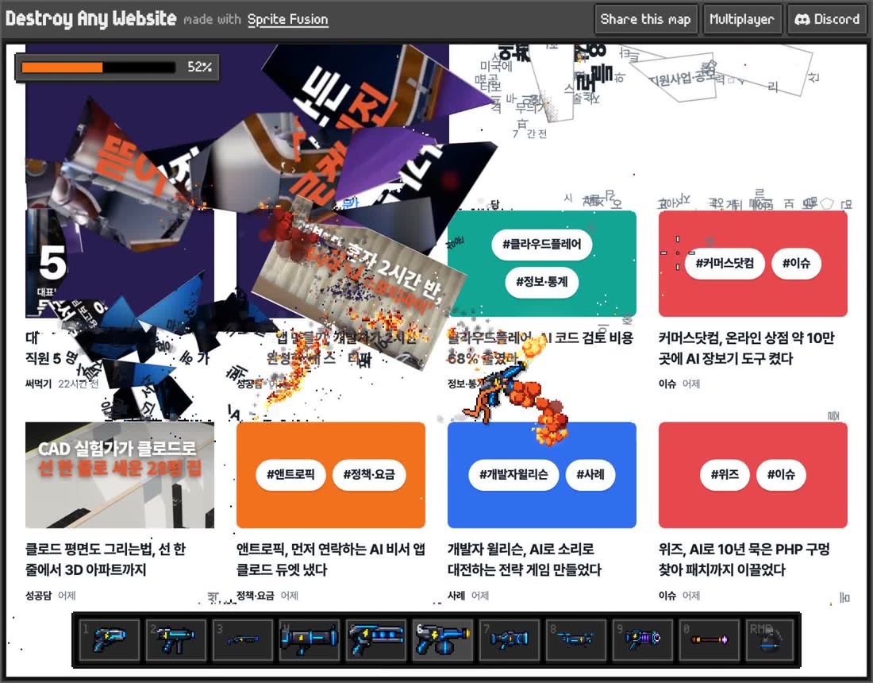Screen dimensions: 873x683
Task: Open the Share this map button
Action: (x=646, y=20)
